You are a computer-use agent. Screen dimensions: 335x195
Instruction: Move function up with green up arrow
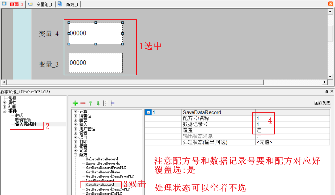tap(91, 103)
